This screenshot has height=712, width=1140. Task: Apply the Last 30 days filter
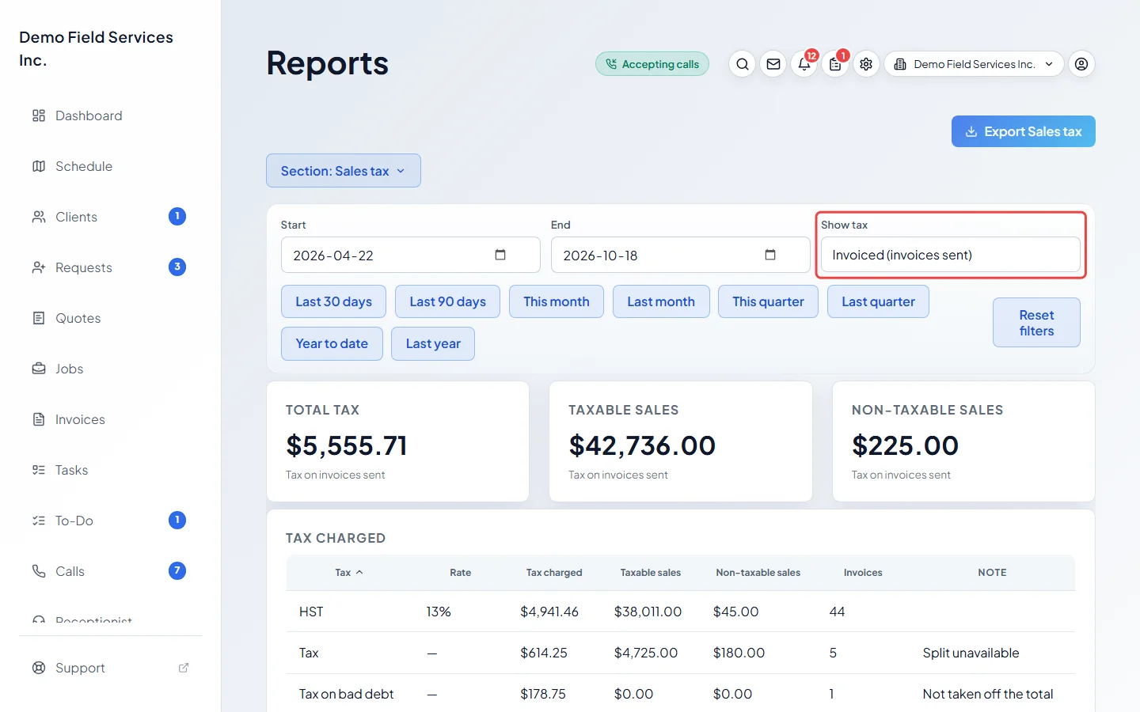tap(333, 301)
